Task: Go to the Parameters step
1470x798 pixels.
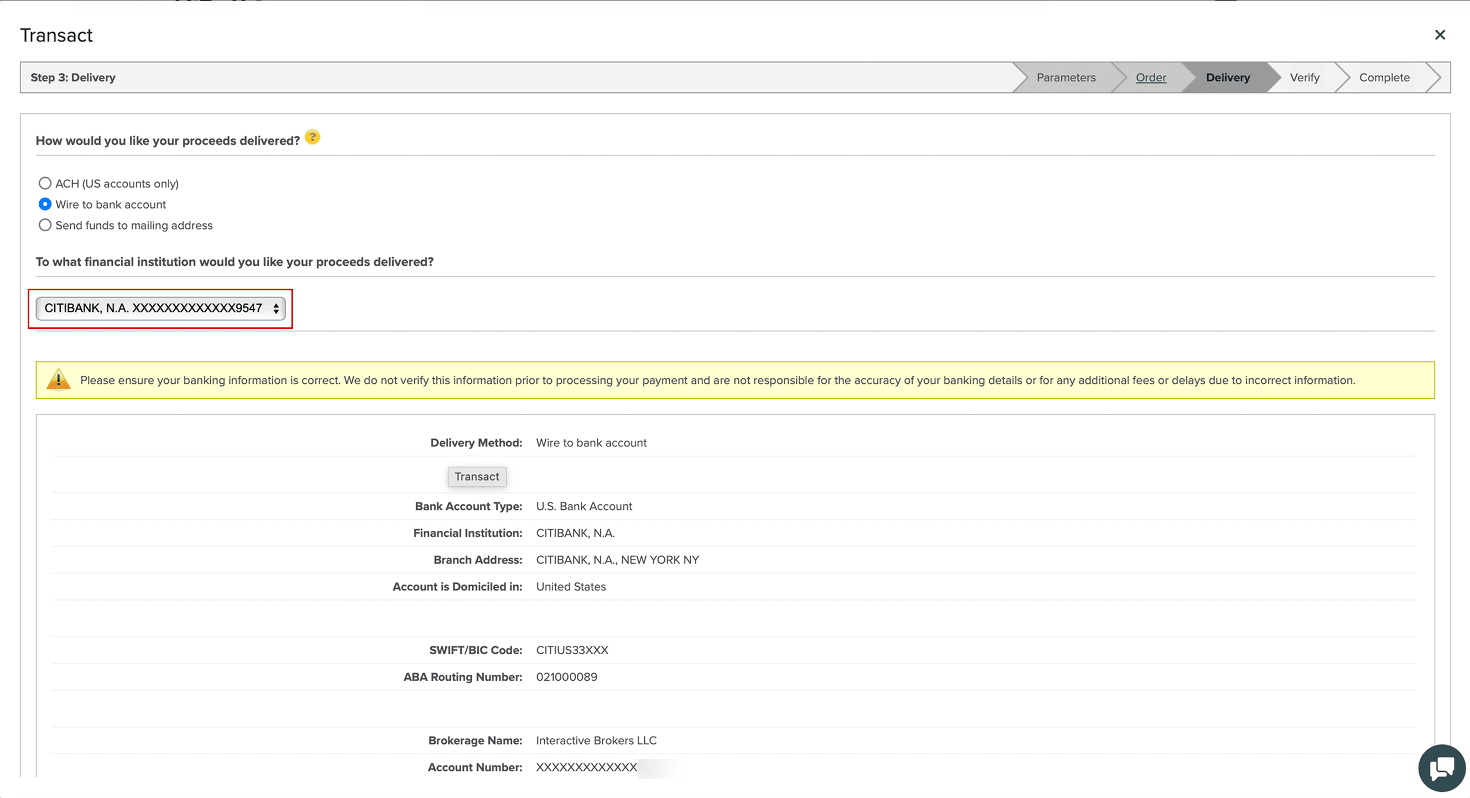Action: click(x=1065, y=77)
